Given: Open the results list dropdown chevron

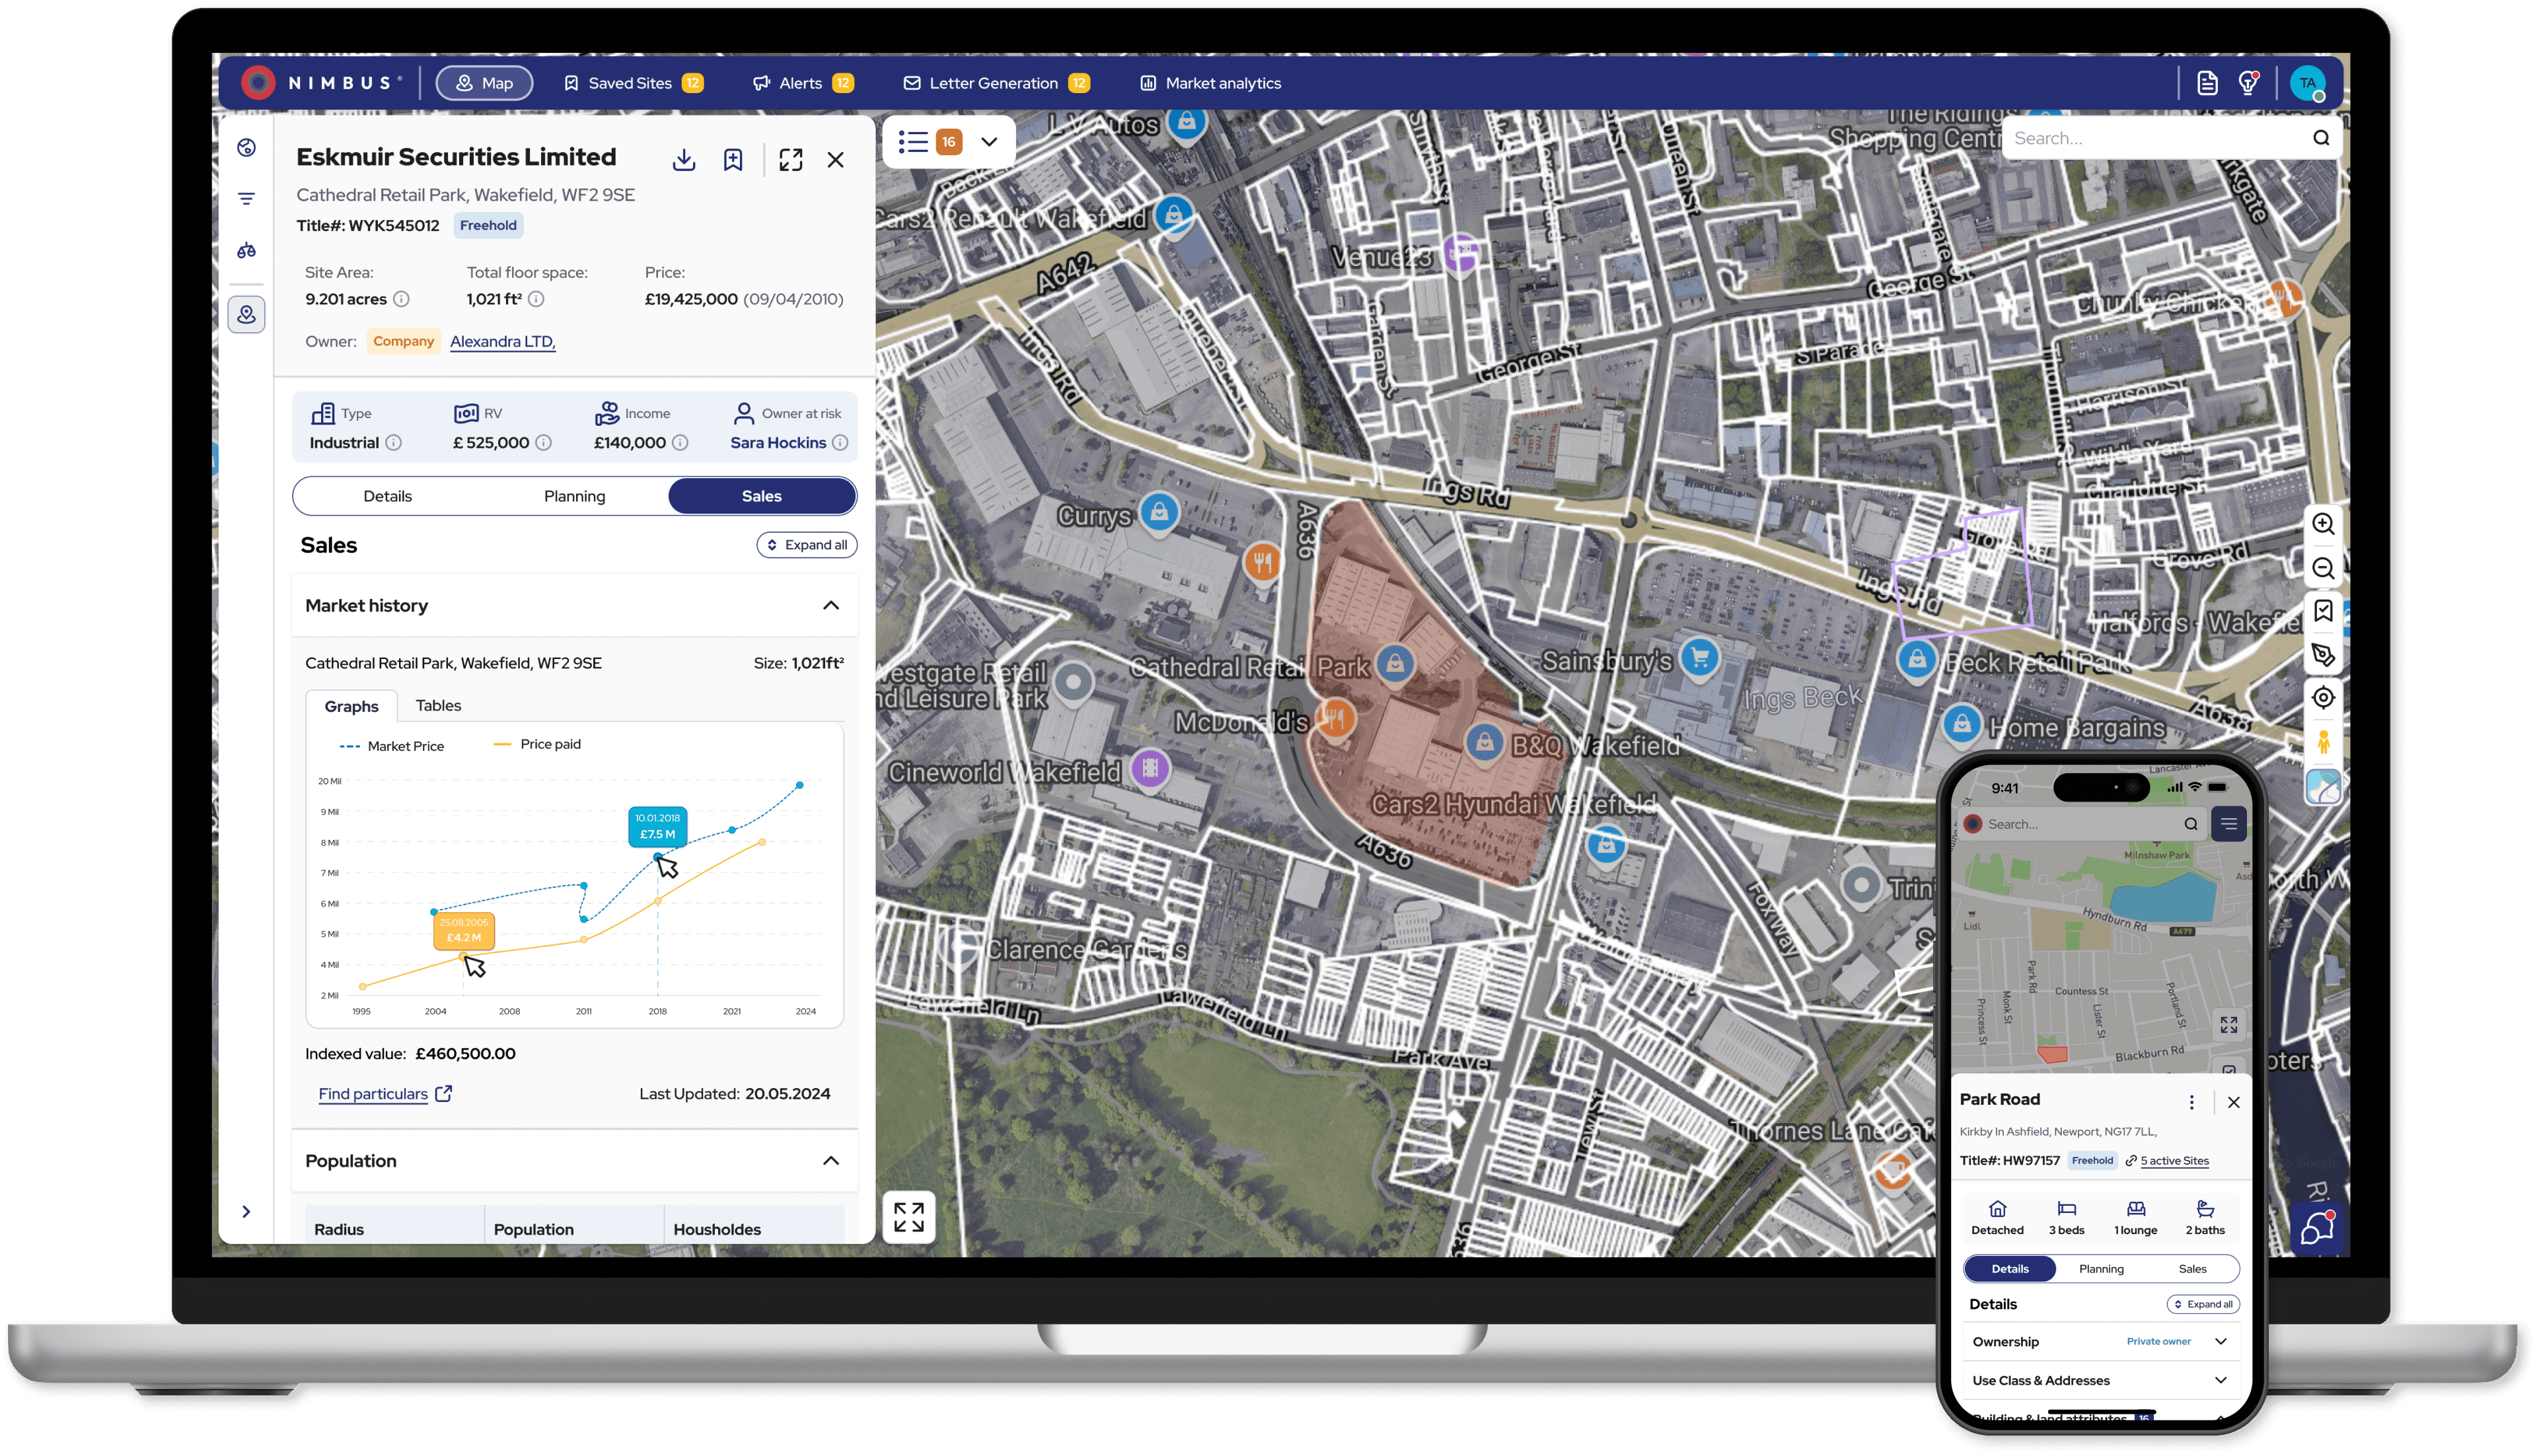Looking at the screenshot, I should pos(990,142).
